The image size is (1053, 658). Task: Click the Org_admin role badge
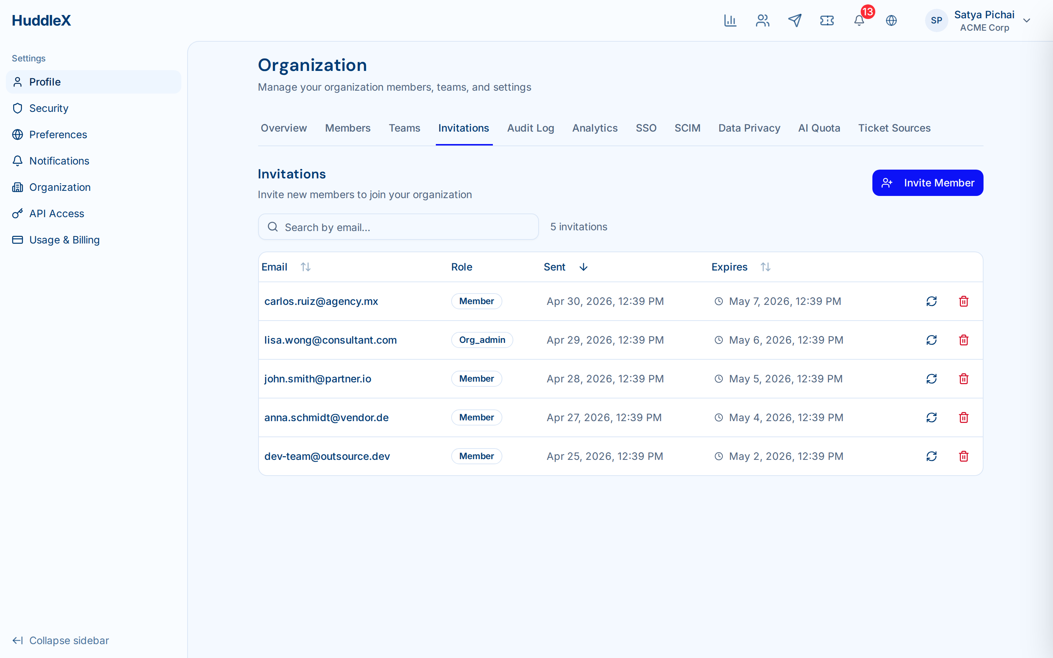(x=482, y=340)
